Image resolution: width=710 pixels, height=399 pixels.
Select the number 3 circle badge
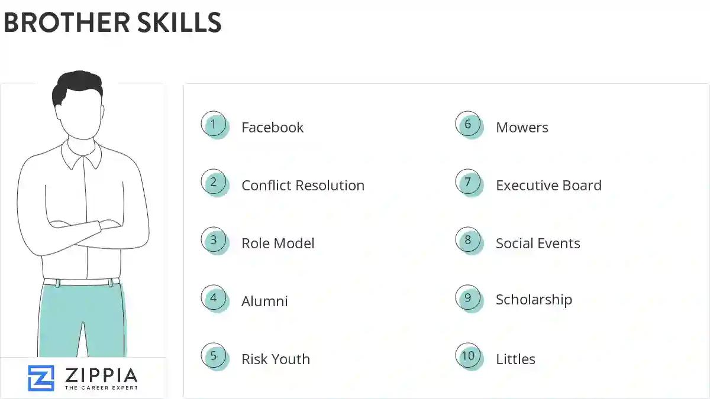point(214,241)
